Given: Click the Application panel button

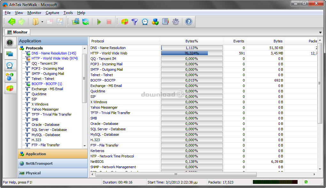Looking at the screenshot, I should tap(53, 154).
